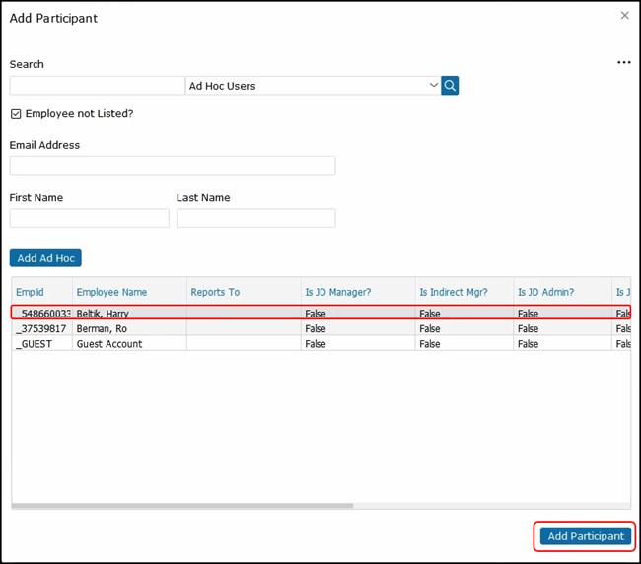This screenshot has height=564, width=641.
Task: Click the Search text field
Action: pyautogui.click(x=97, y=86)
